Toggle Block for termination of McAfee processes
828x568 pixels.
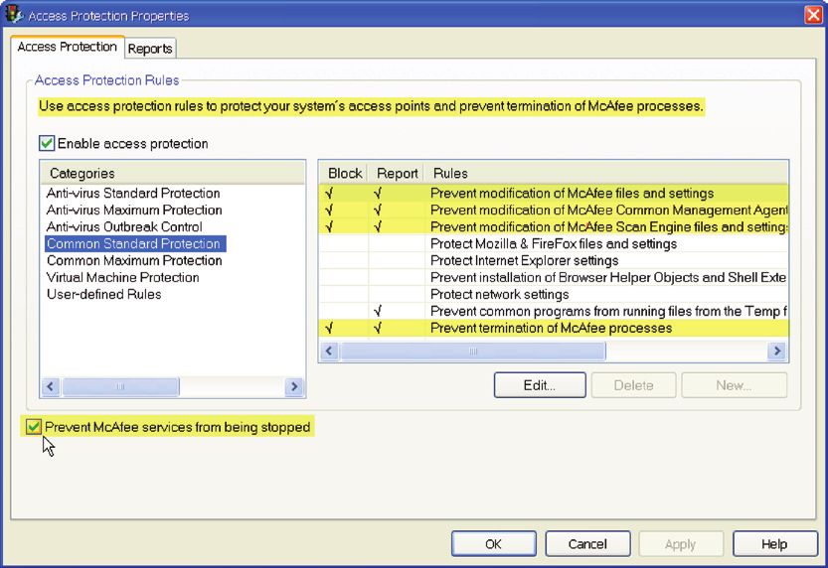[330, 328]
